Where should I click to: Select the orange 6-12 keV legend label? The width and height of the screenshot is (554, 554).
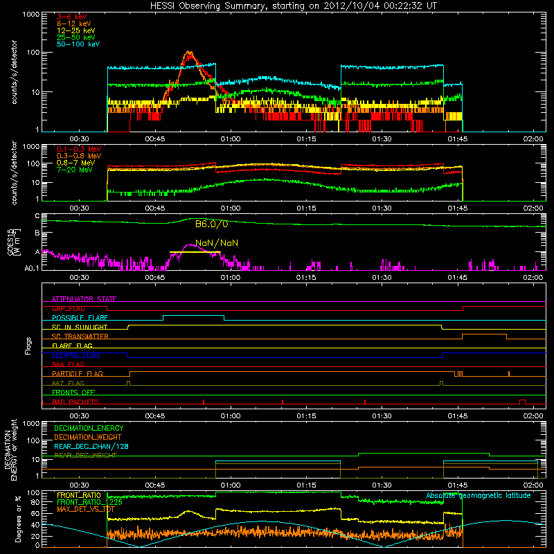[x=74, y=24]
